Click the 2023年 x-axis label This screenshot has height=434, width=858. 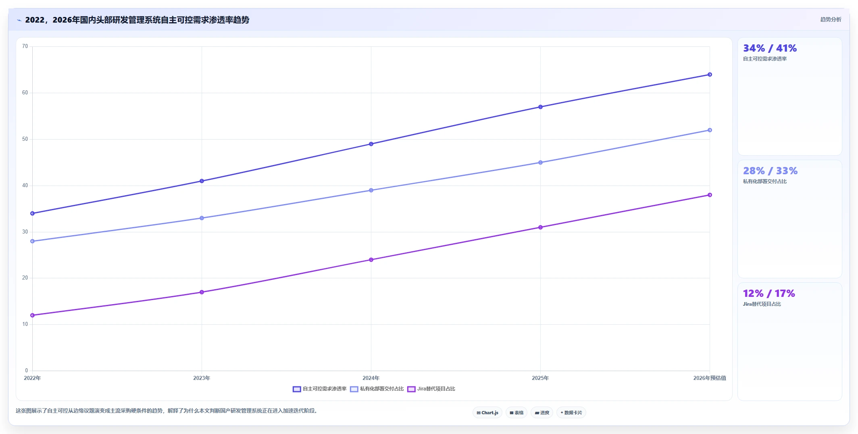[202, 378]
